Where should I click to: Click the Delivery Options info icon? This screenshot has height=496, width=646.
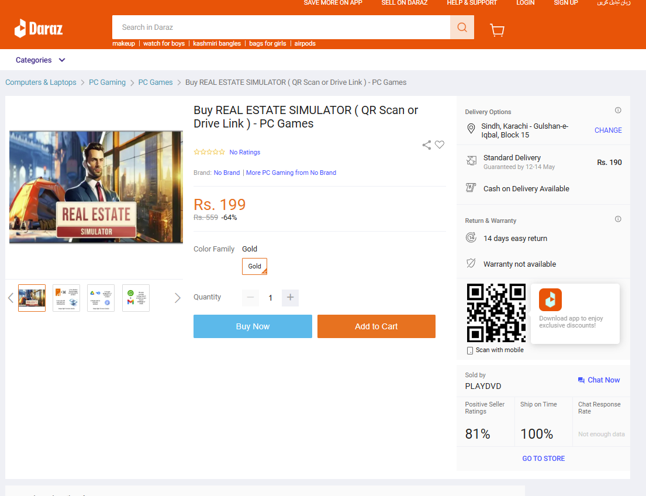point(618,110)
